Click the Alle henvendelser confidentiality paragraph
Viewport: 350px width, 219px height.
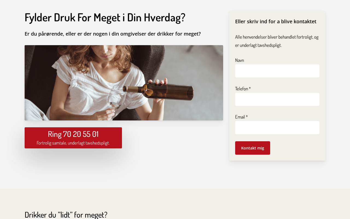click(x=277, y=41)
